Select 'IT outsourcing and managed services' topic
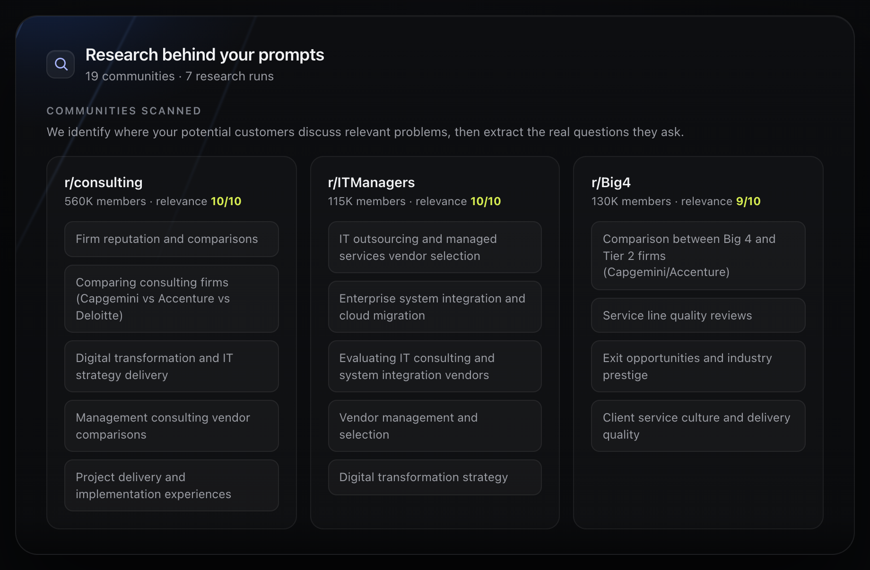Image resolution: width=870 pixels, height=570 pixels. tap(435, 247)
